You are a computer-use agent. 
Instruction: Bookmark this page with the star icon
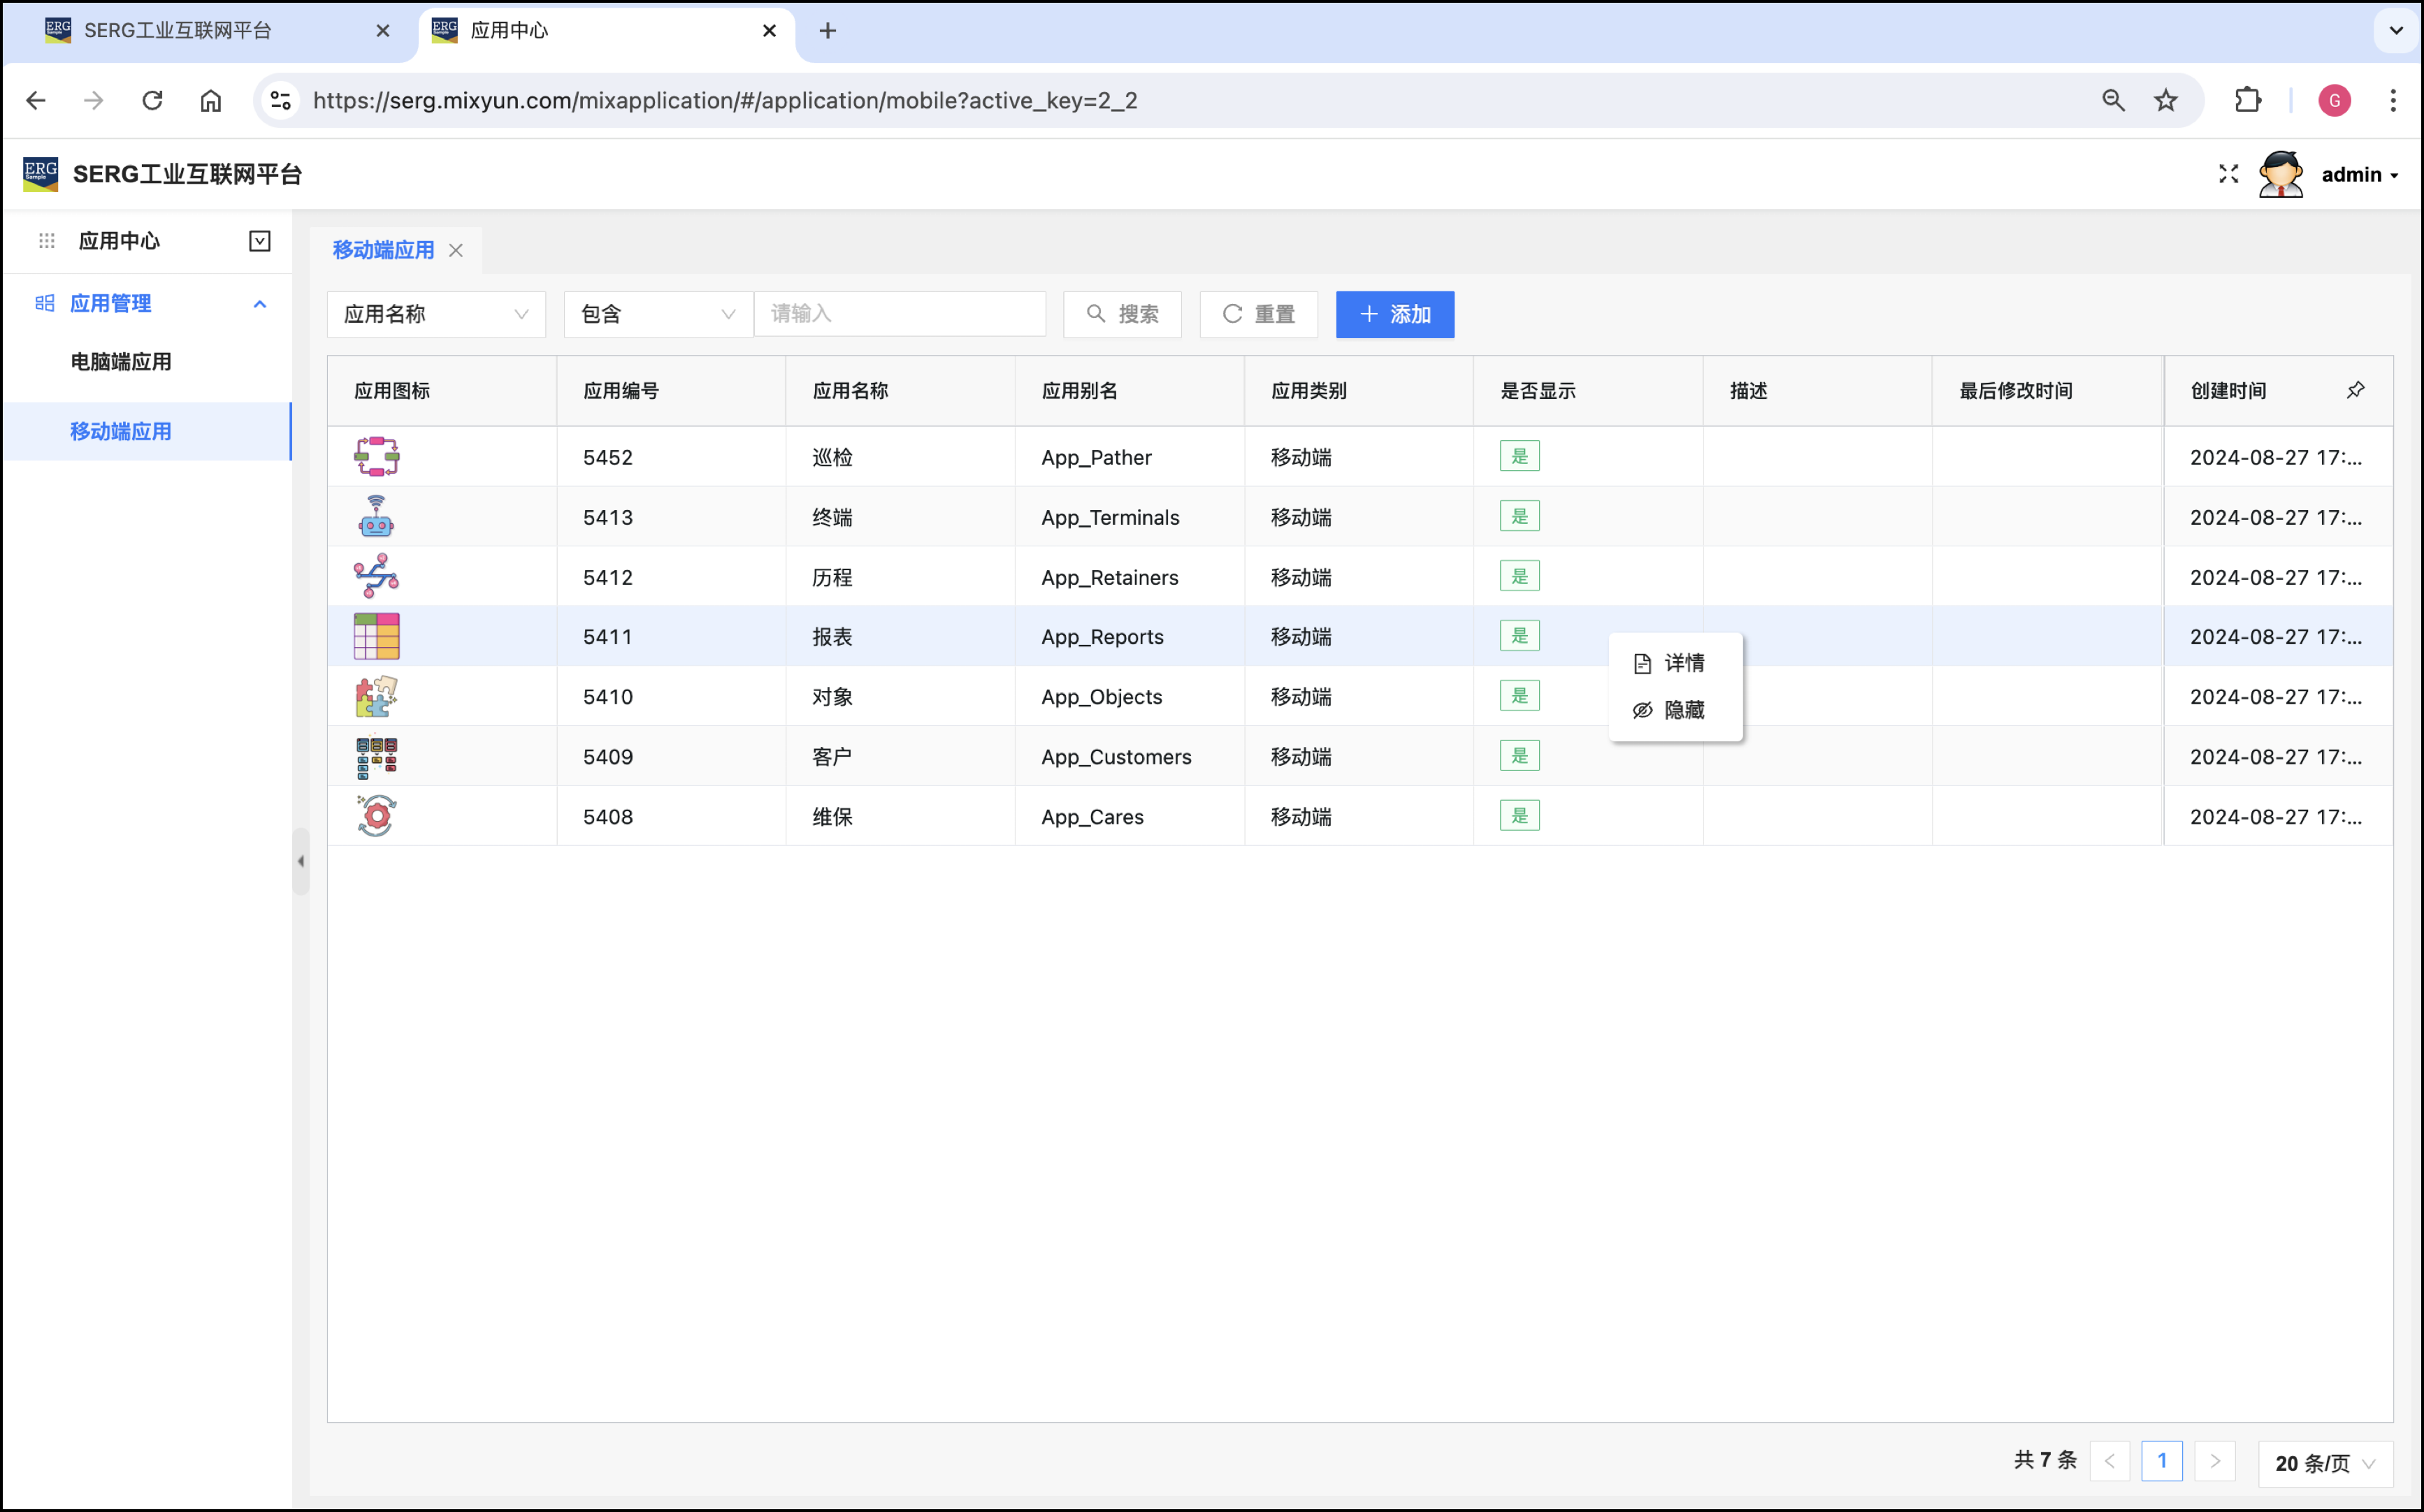click(x=2166, y=100)
